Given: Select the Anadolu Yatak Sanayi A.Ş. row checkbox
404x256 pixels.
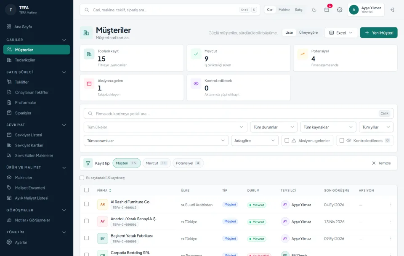Looking at the screenshot, I should (x=87, y=221).
